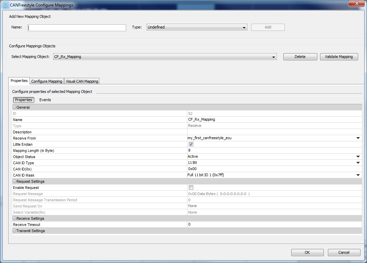
Task: Uncheck the Little Endian checkbox
Action: [191, 144]
